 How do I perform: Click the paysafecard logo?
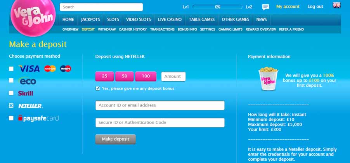pyautogui.click(x=38, y=118)
